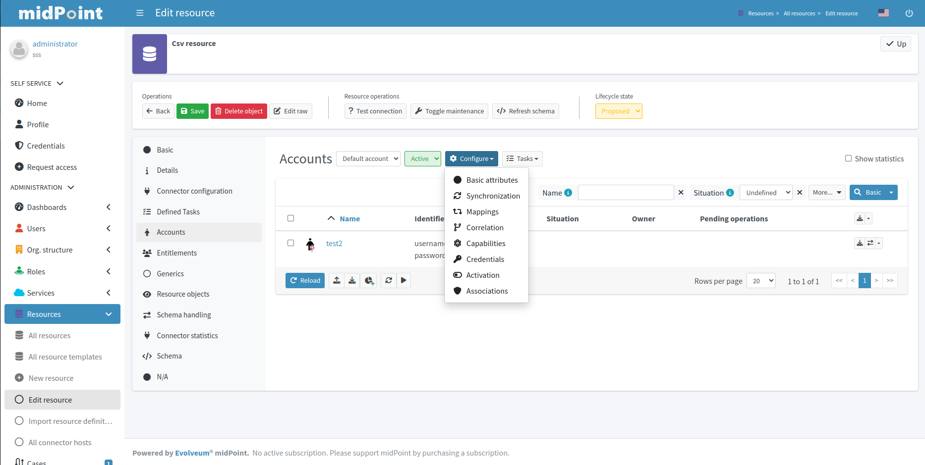Click the circular sync arrows icon in footer toolbar

[x=389, y=280]
